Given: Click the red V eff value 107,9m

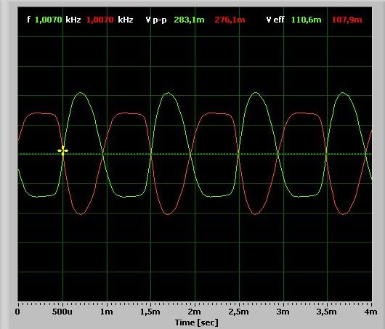Looking at the screenshot, I should pyautogui.click(x=347, y=20).
